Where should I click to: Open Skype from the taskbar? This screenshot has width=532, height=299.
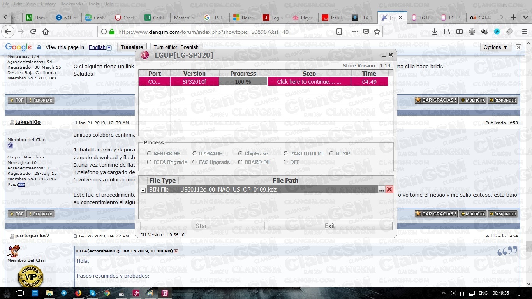pyautogui.click(x=93, y=293)
